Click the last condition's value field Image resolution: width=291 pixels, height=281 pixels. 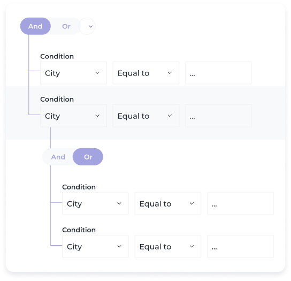pos(240,246)
